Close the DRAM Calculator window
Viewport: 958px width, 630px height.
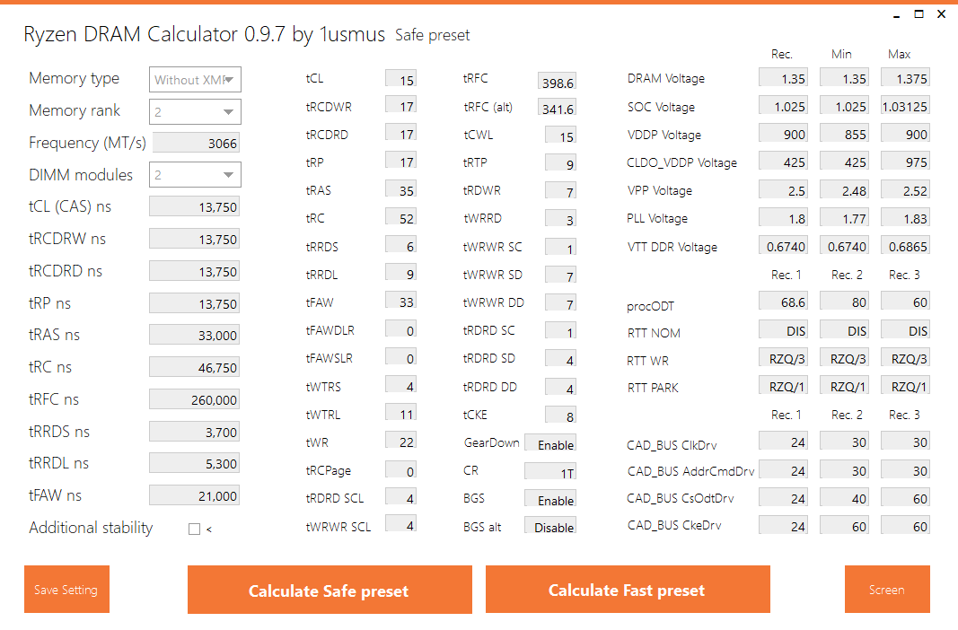[x=942, y=14]
